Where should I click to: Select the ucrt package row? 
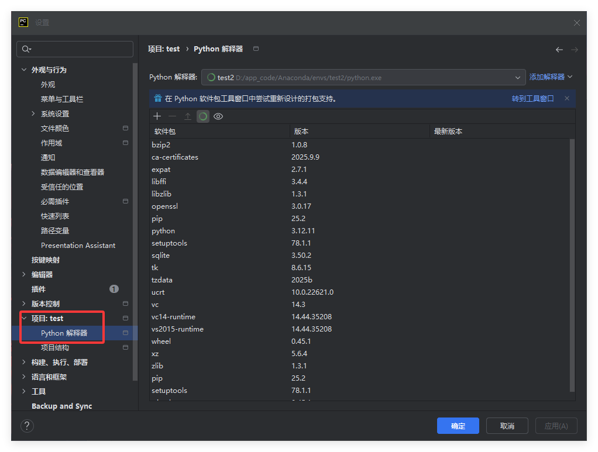[360, 292]
